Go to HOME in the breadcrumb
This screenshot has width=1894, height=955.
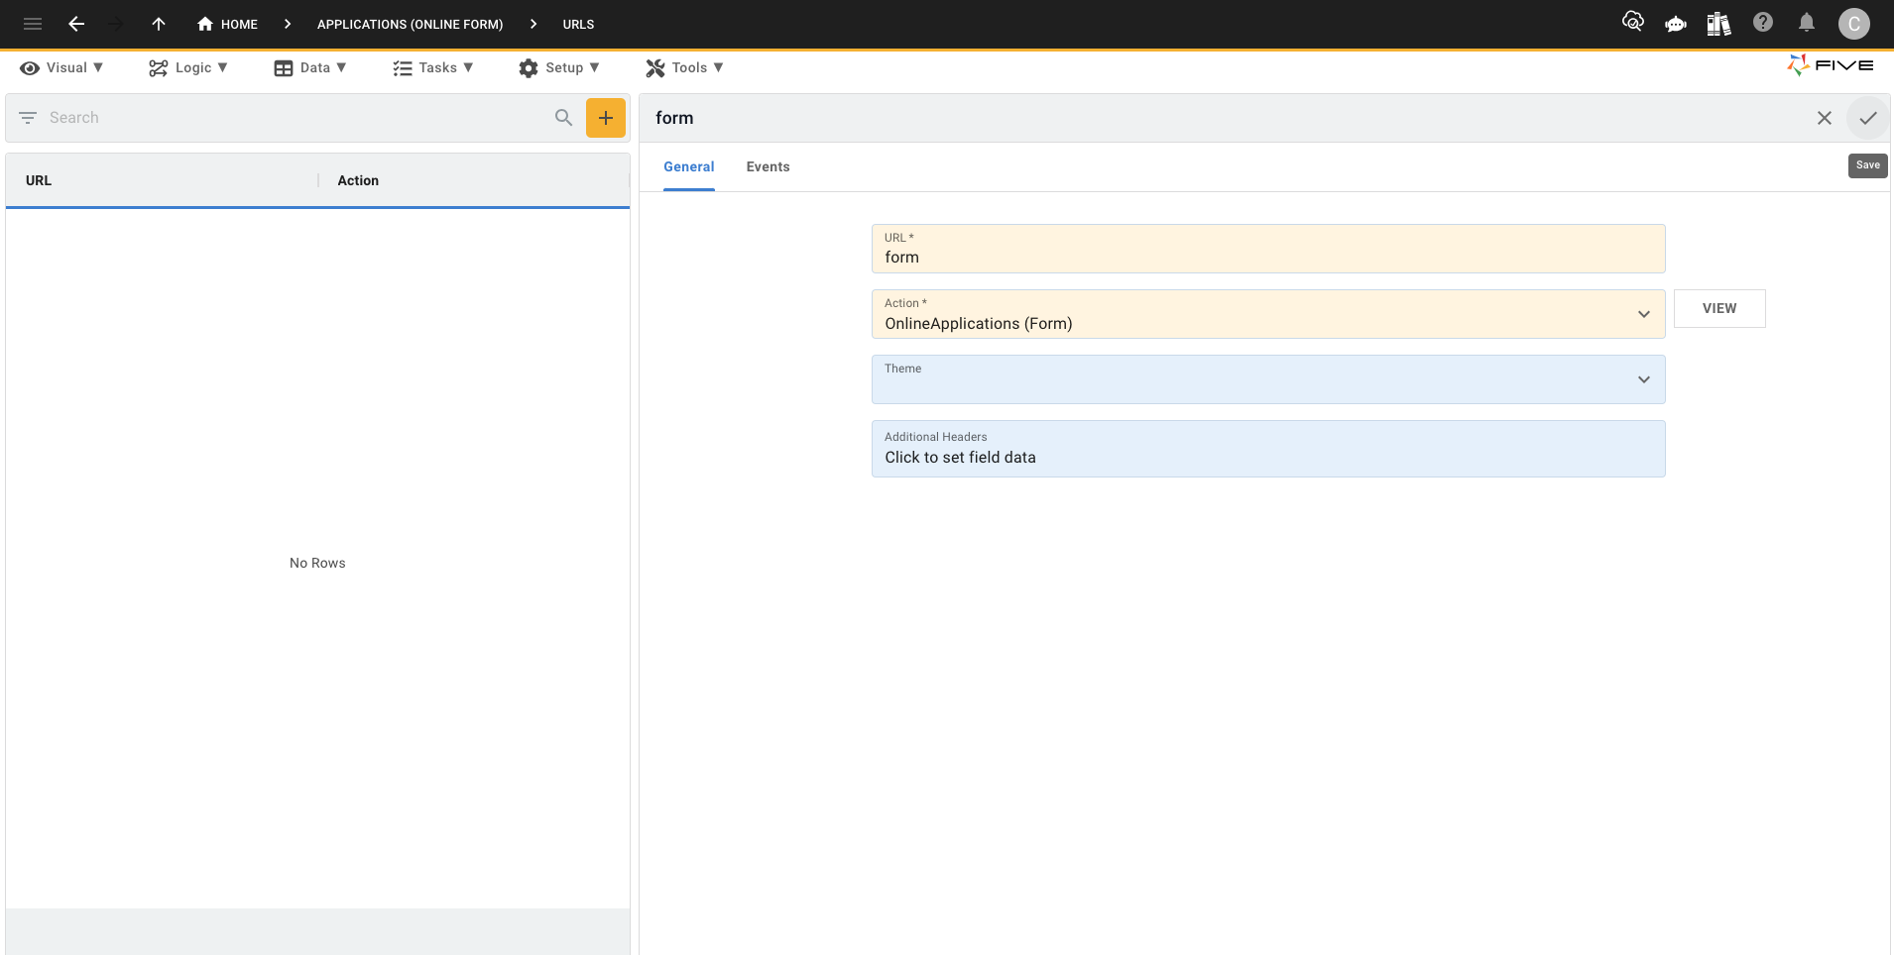227,24
